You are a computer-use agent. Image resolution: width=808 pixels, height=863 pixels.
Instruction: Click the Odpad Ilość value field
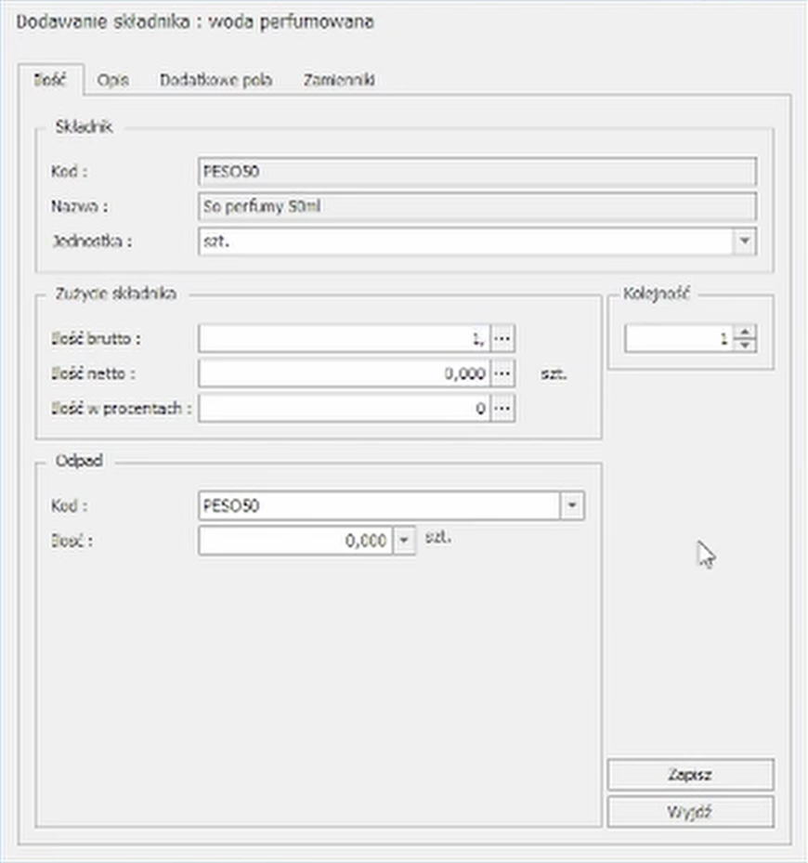pos(294,541)
